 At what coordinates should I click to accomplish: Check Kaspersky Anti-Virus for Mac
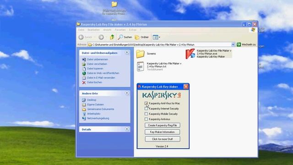coord(146,103)
